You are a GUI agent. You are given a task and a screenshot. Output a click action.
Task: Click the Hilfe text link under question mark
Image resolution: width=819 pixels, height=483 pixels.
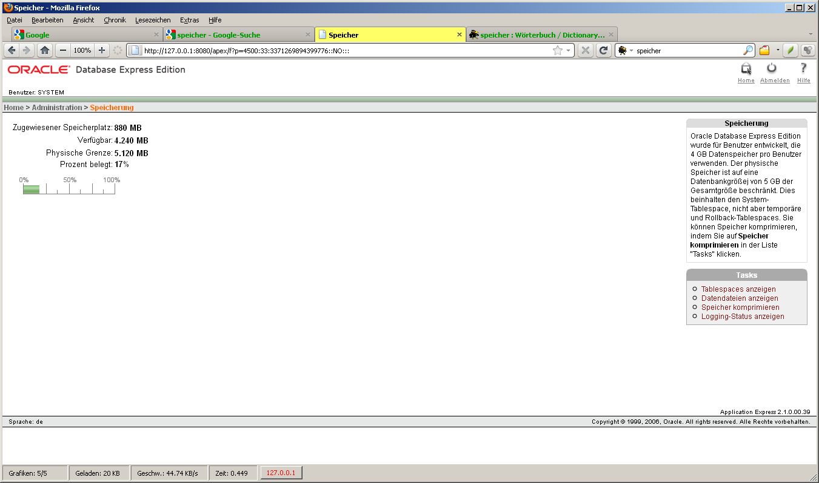click(x=804, y=80)
